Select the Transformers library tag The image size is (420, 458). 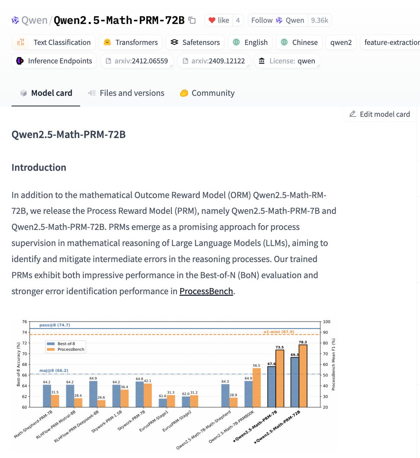point(131,42)
